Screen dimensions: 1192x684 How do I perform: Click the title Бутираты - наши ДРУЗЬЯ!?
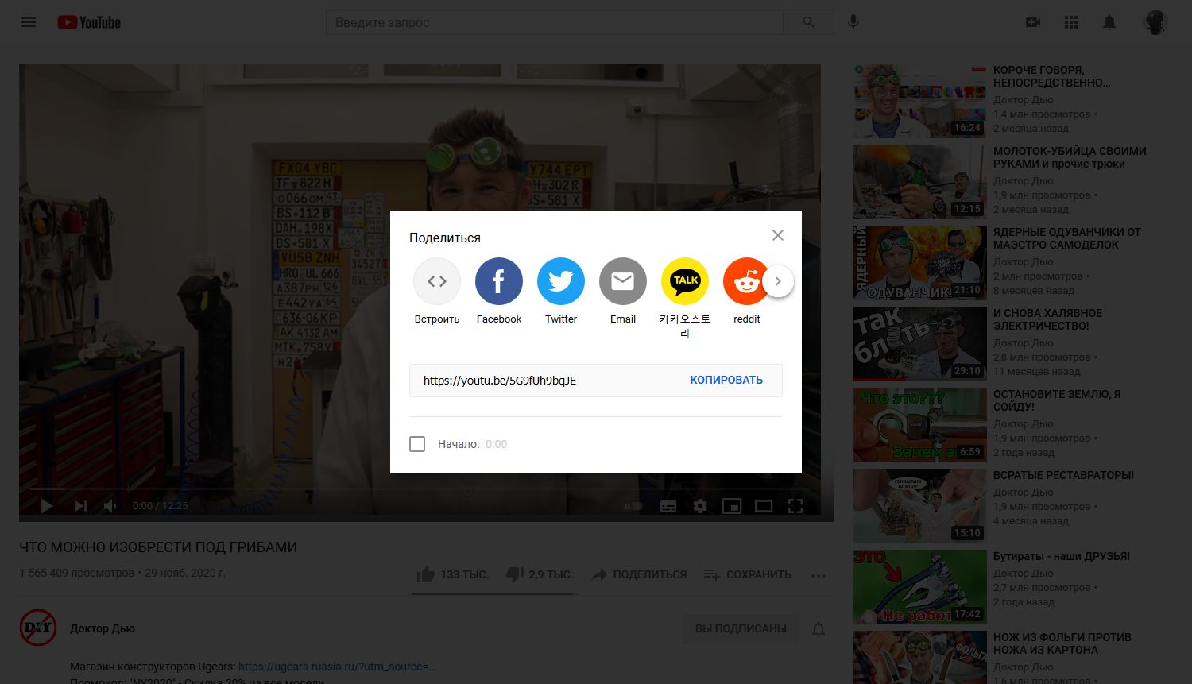click(1062, 556)
